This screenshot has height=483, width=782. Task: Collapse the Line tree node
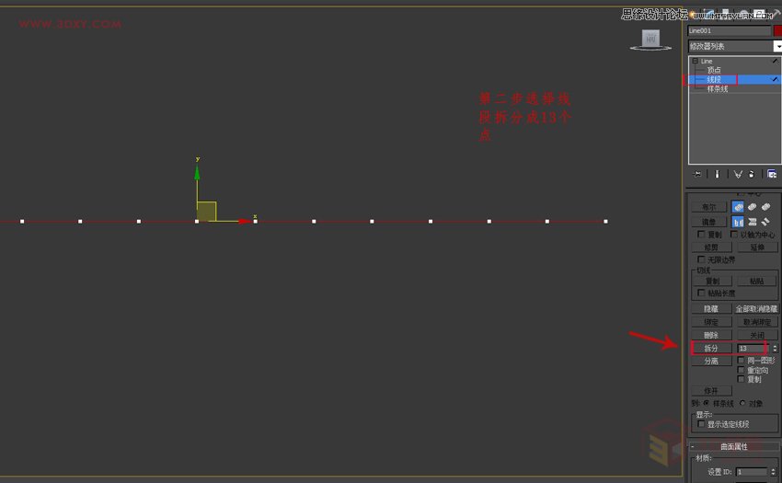coord(695,62)
